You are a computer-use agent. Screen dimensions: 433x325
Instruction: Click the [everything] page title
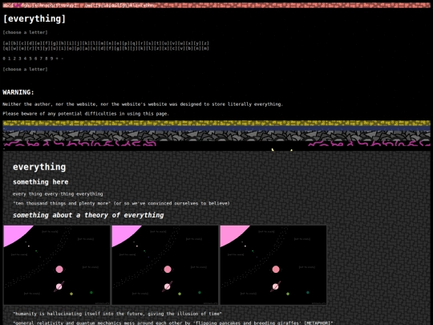pyautogui.click(x=34, y=18)
